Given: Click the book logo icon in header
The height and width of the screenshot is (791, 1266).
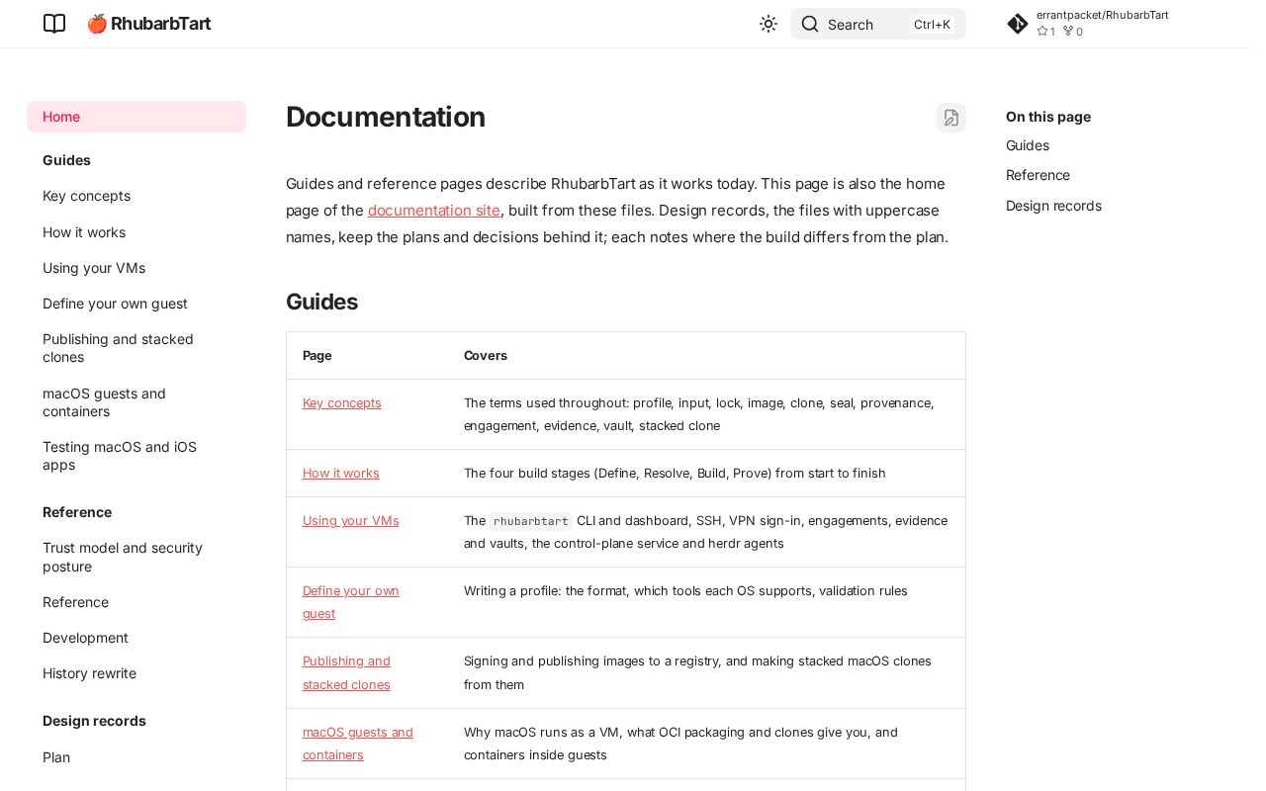Looking at the screenshot, I should 54,24.
